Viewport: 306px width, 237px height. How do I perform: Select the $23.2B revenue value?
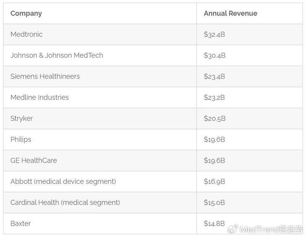click(x=214, y=97)
